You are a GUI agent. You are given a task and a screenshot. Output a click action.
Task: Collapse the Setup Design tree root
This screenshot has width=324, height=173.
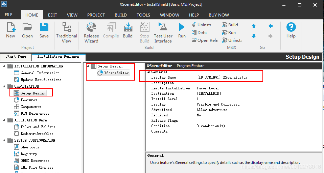pyautogui.click(x=88, y=66)
